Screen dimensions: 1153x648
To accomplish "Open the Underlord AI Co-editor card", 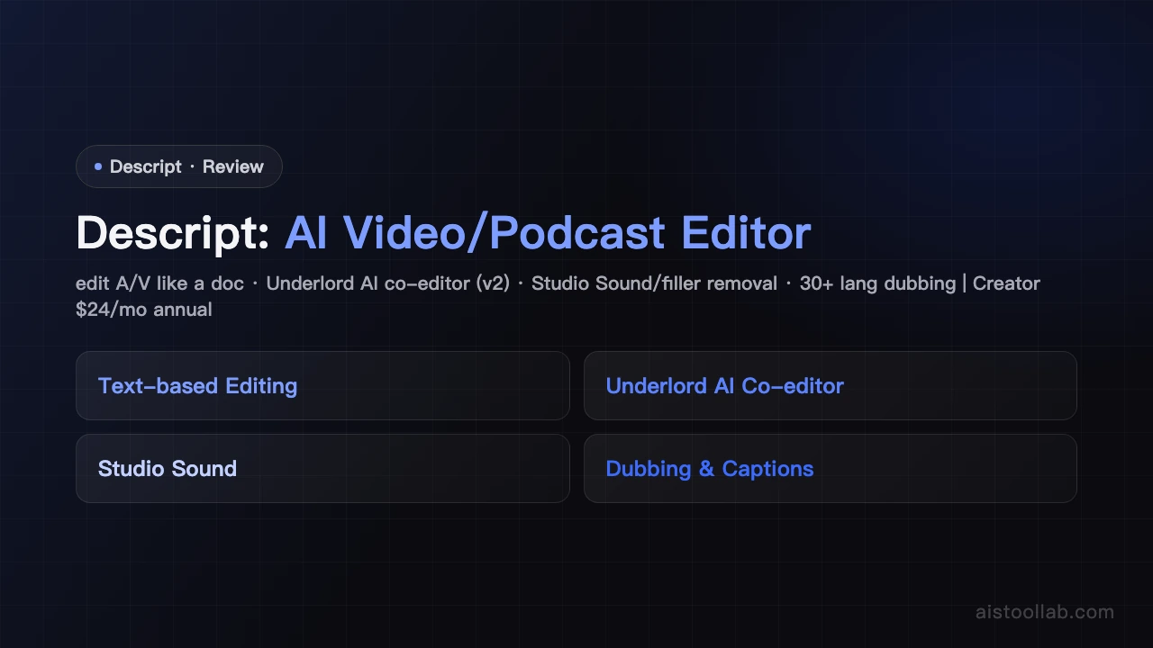I will pos(831,385).
